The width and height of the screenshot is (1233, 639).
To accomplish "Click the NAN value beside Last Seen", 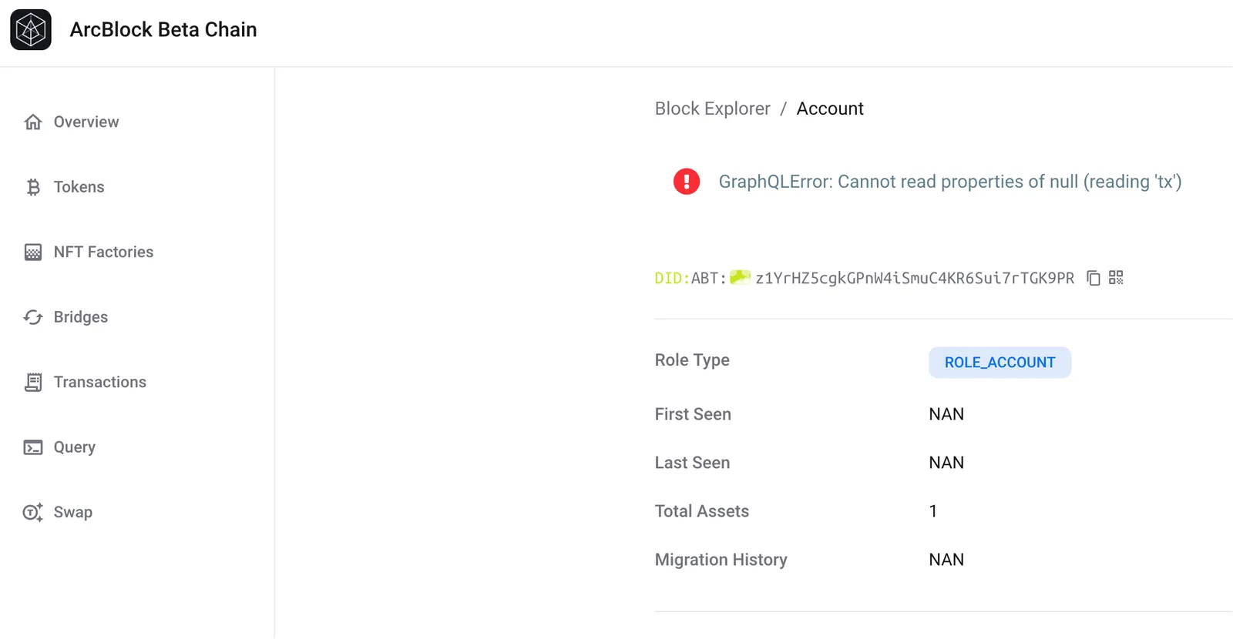I will point(946,463).
